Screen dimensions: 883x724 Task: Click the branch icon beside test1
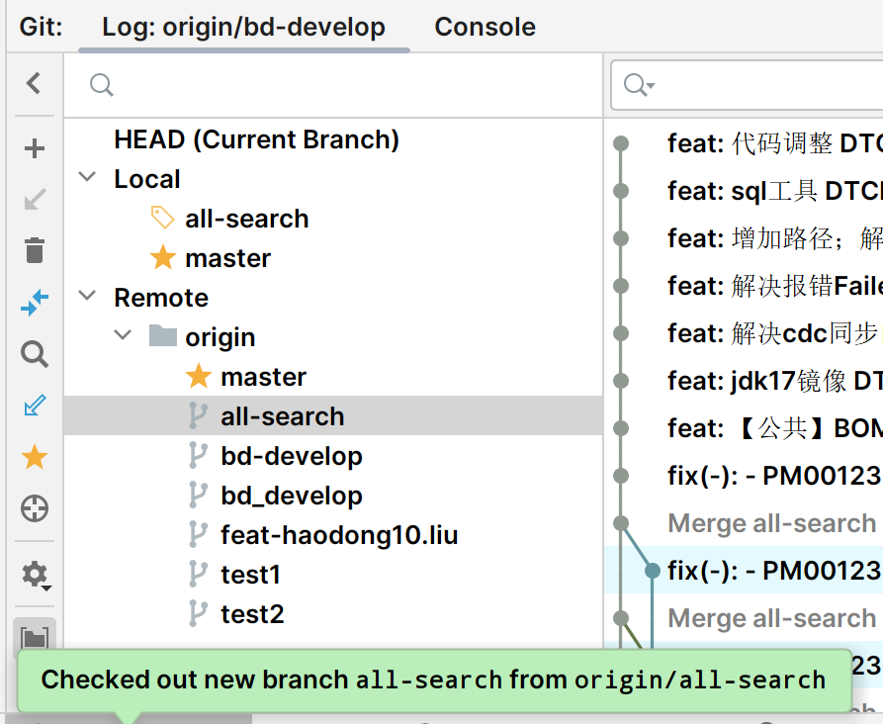(198, 574)
